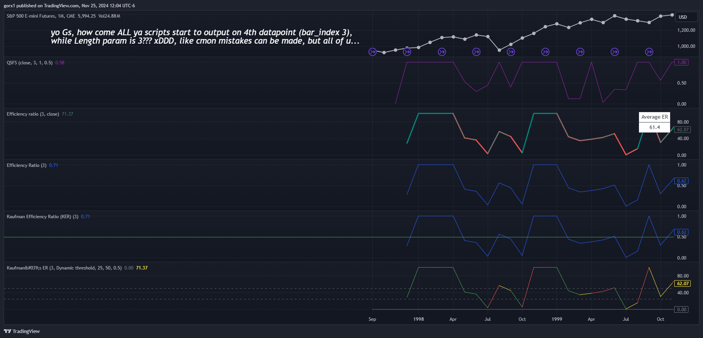This screenshot has height=338, width=703.
Task: Click the Vol24.88M volume value
Action: (109, 16)
